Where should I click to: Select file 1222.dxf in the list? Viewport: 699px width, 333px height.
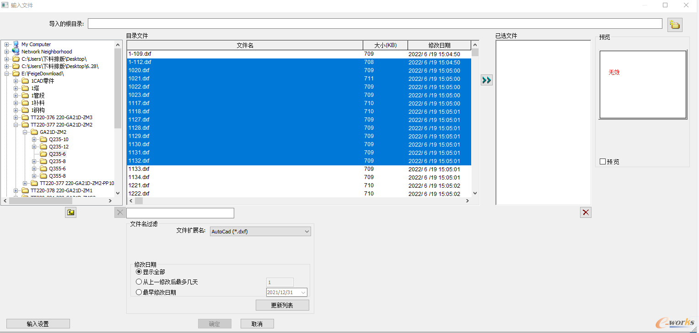(x=299, y=194)
